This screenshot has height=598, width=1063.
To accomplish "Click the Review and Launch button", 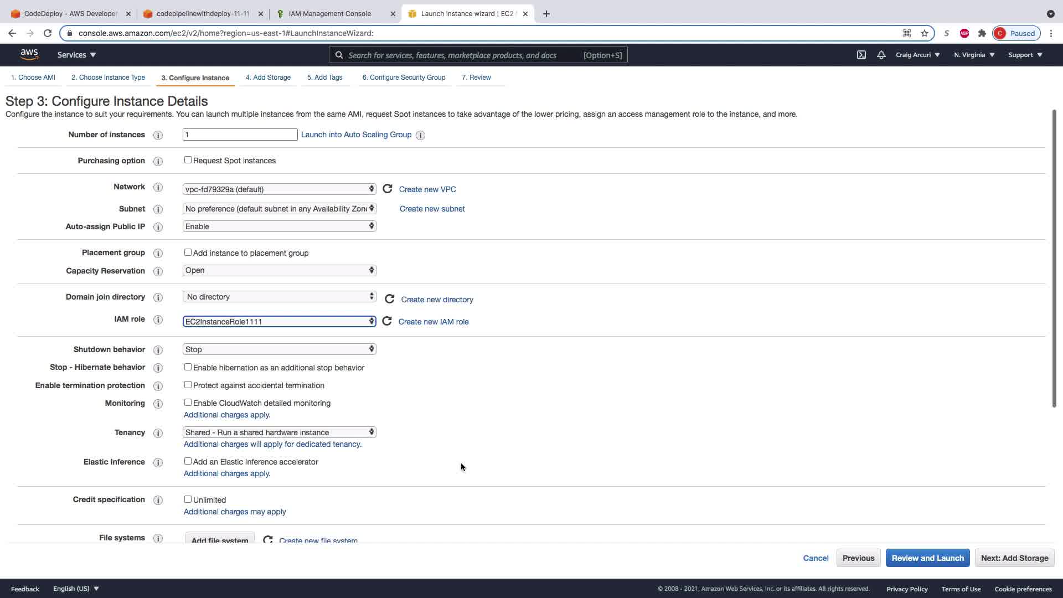I will (x=927, y=558).
